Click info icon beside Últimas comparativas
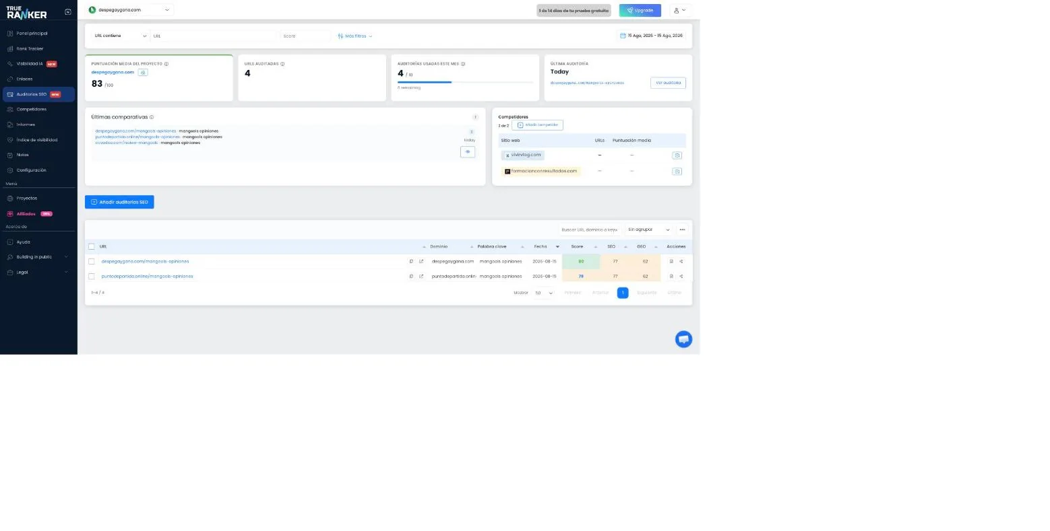This screenshot has width=1050, height=531. 152,117
